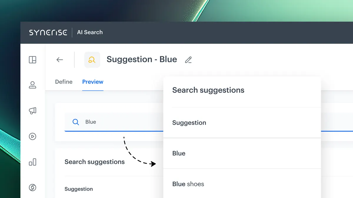Viewport: 353px width, 198px height.
Task: Click the spiral icon at the sidebar bottom
Action: pos(33,187)
